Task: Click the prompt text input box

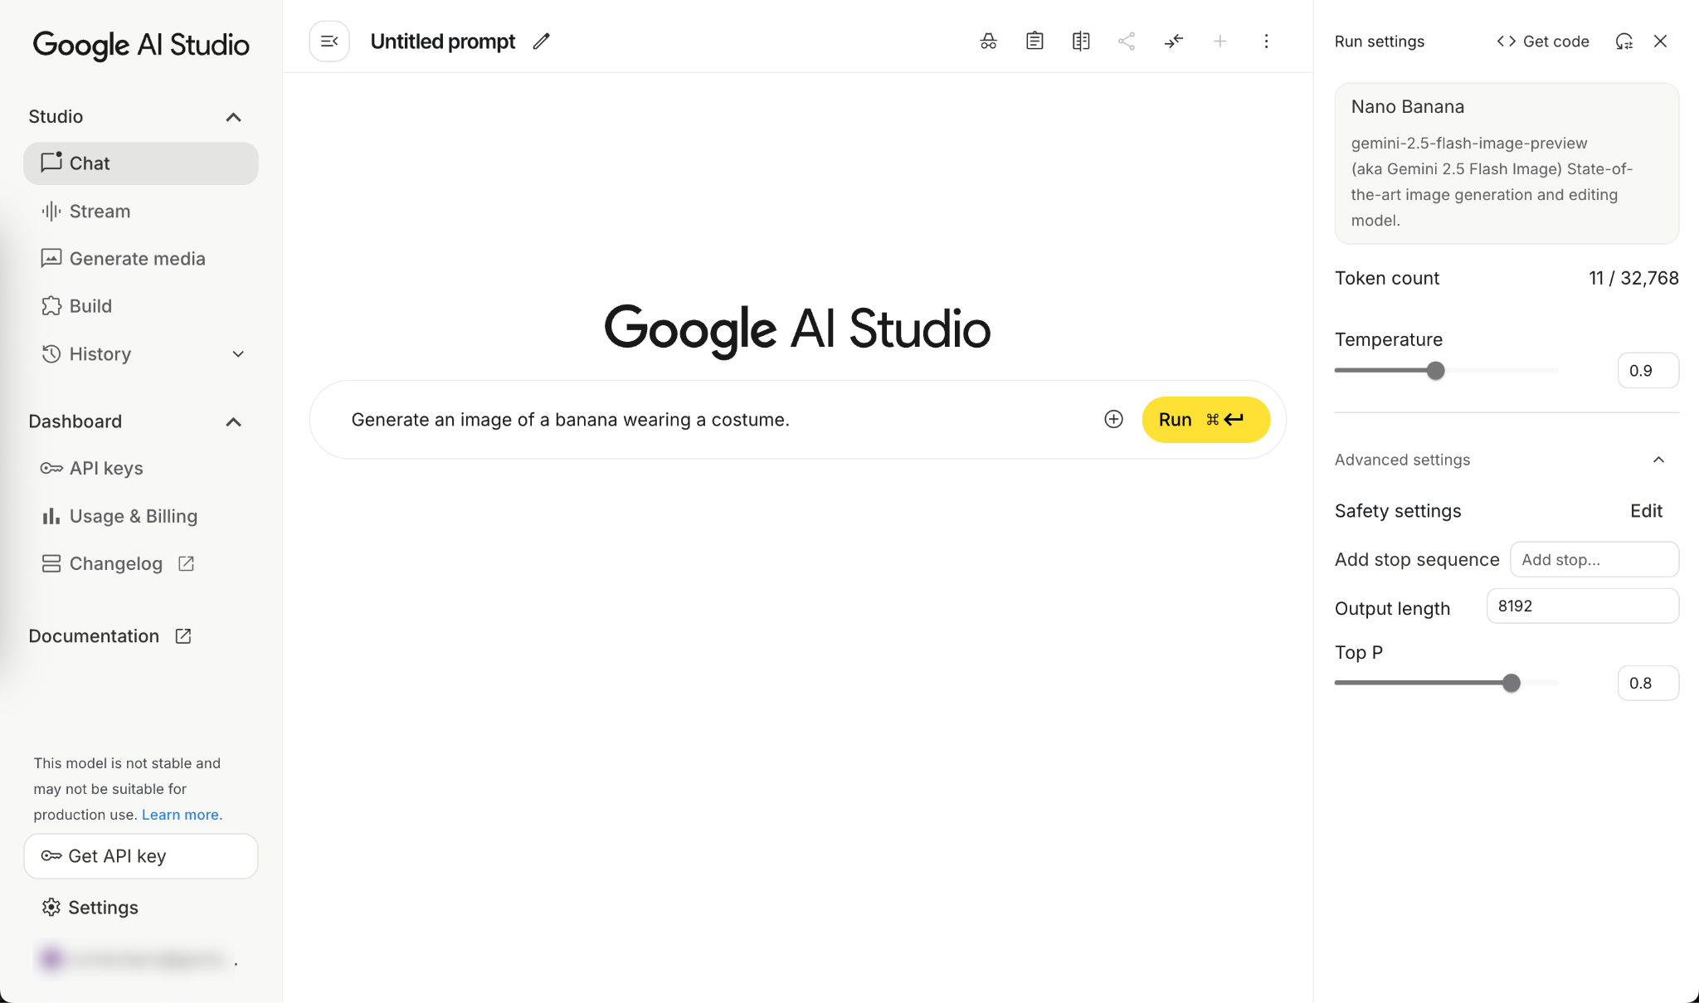Action: point(718,420)
